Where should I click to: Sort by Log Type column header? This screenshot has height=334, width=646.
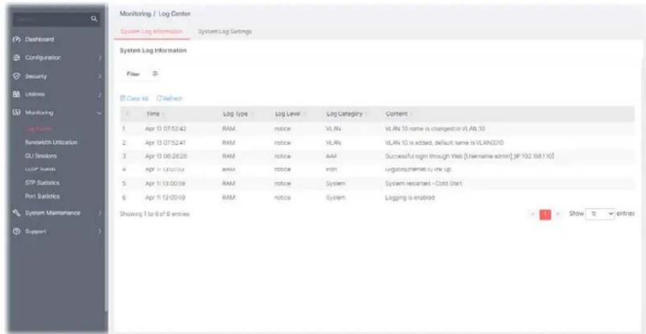pyautogui.click(x=234, y=113)
